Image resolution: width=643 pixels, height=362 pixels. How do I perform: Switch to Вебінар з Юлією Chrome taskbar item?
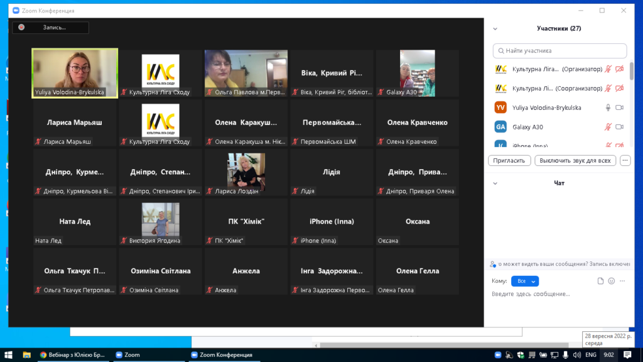tap(73, 355)
